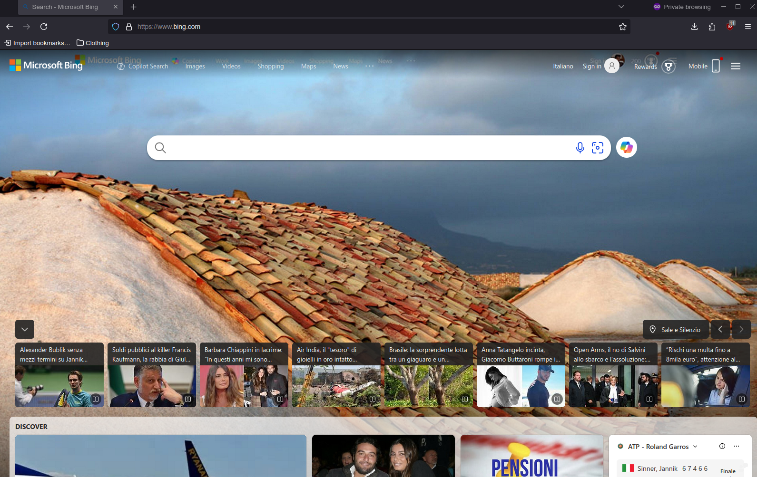Go back to the previous page
The height and width of the screenshot is (477, 757).
[x=10, y=27]
